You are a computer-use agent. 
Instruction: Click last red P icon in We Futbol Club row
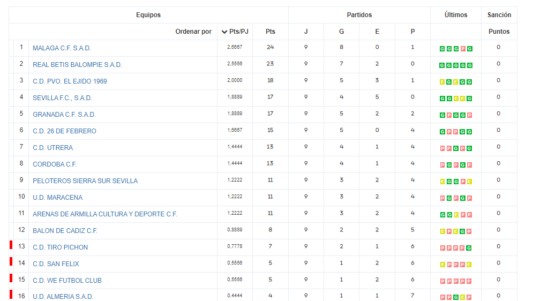469,282
